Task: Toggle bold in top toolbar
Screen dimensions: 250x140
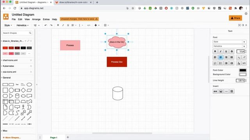Action: coord(58,25)
